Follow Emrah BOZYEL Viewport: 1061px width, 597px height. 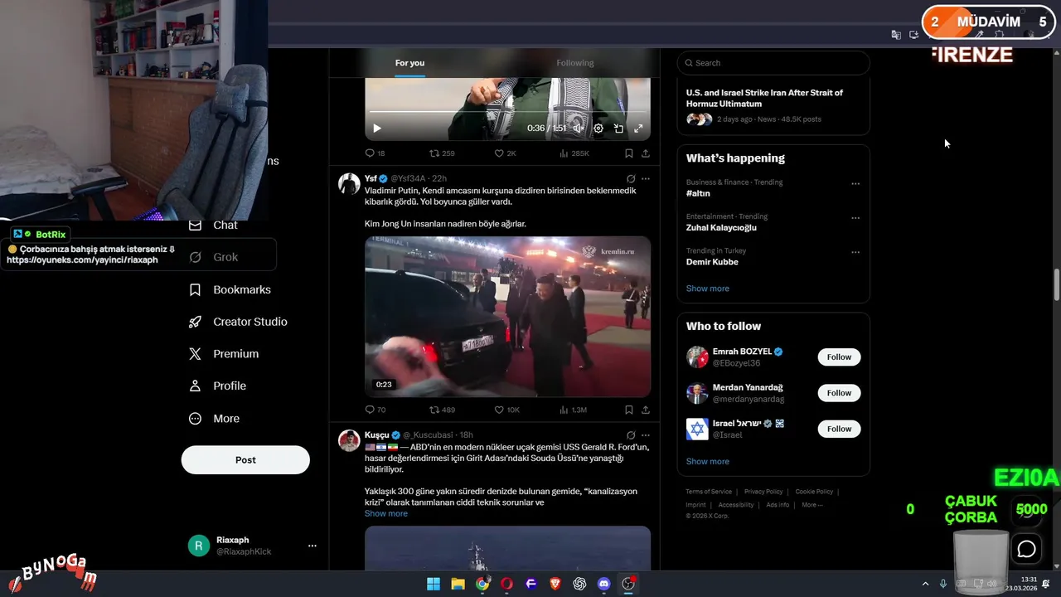[839, 357]
